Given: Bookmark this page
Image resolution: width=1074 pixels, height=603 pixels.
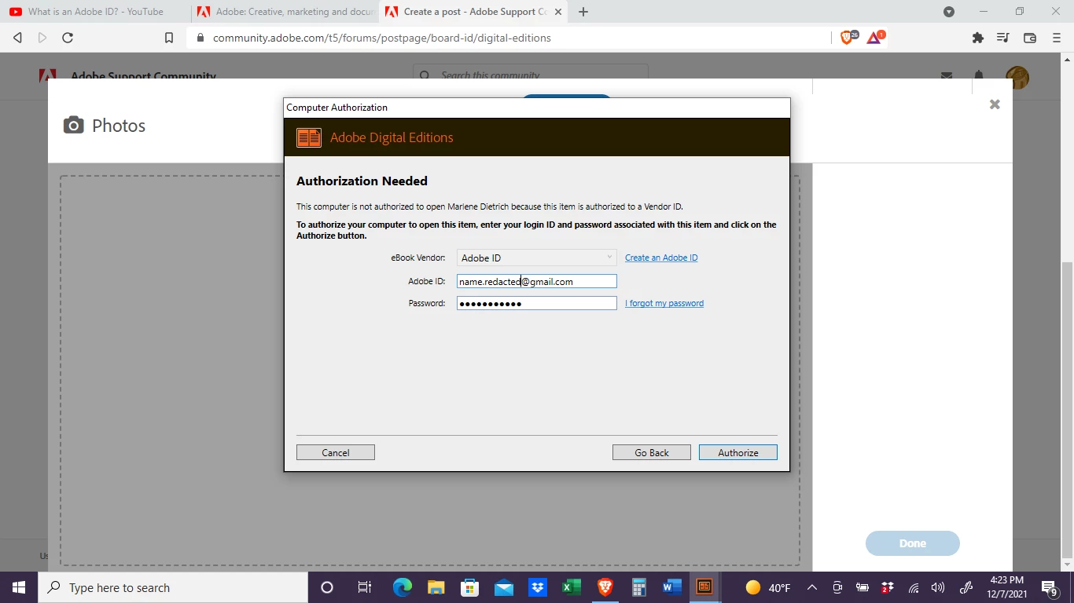Looking at the screenshot, I should (x=169, y=38).
